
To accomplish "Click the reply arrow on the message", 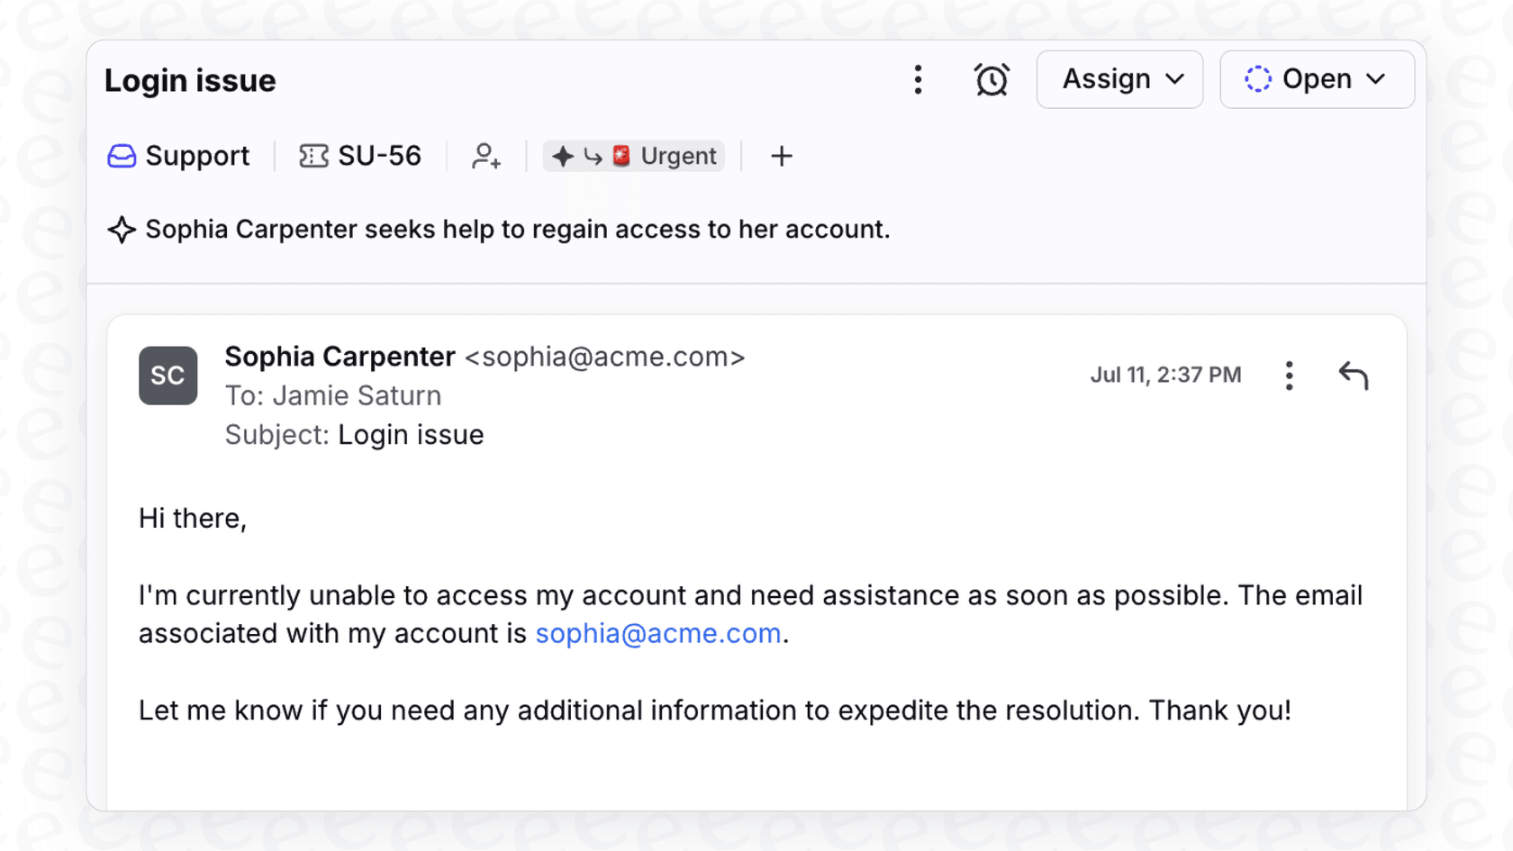I will (1354, 376).
